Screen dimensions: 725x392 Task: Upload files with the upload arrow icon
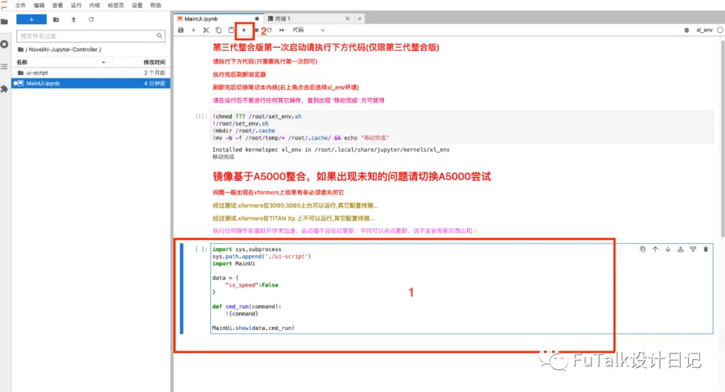[x=74, y=19]
